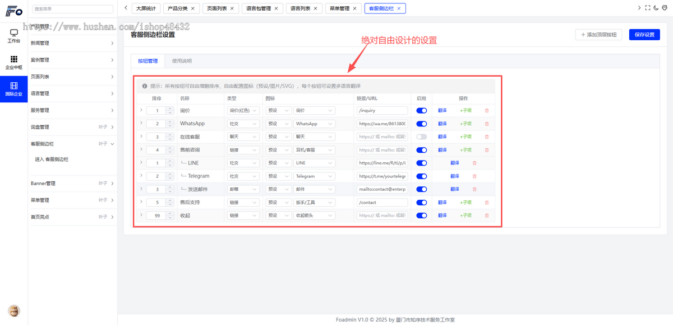Increase the 收起 row sort order

pyautogui.click(x=170, y=213)
